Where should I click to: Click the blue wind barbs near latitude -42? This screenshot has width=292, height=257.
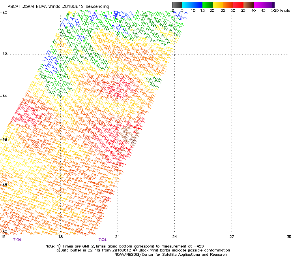pos(51,62)
